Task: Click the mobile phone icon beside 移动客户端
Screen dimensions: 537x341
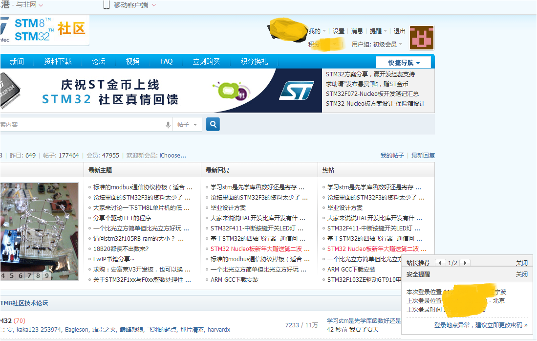Action: [107, 5]
